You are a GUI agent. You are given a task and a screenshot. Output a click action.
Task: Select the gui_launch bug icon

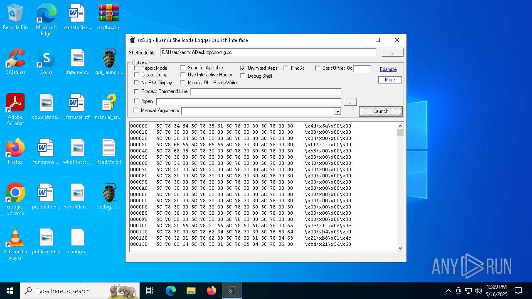pyautogui.click(x=109, y=62)
